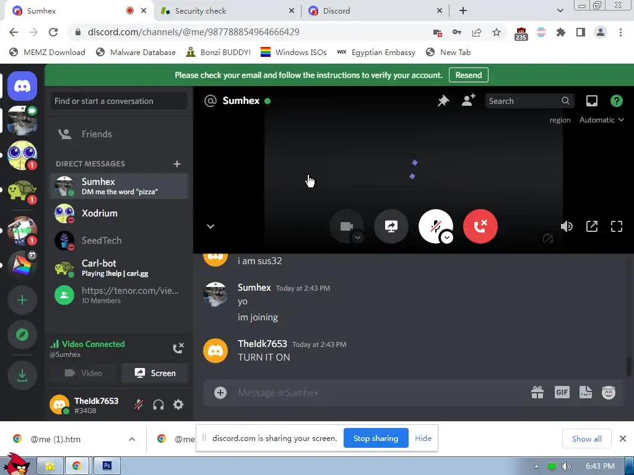
Task: Pop out the call window
Action: pos(591,226)
